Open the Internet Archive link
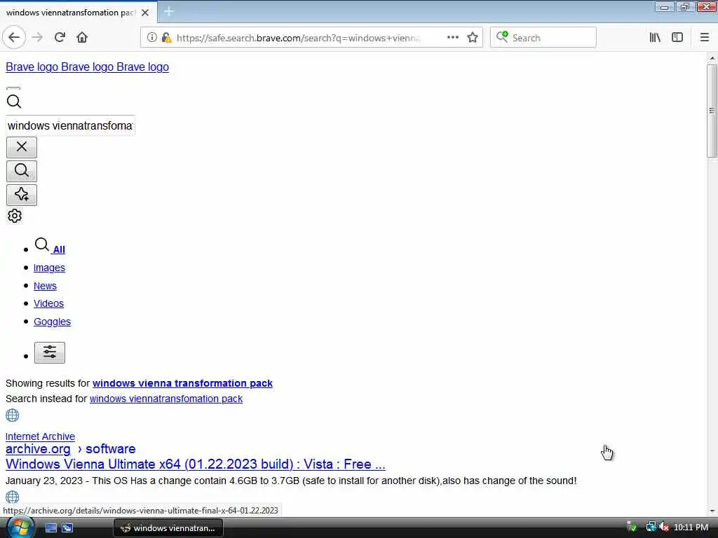This screenshot has height=538, width=718. pyautogui.click(x=40, y=436)
